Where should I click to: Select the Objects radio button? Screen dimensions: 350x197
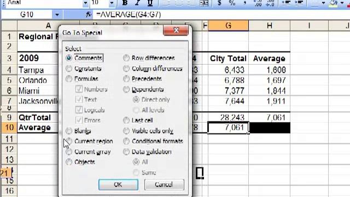point(69,162)
